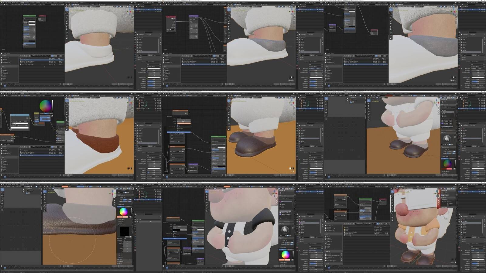Open interpolation dropdown on the ColorRamp node
The height and width of the screenshot is (273, 486).
[24, 121]
